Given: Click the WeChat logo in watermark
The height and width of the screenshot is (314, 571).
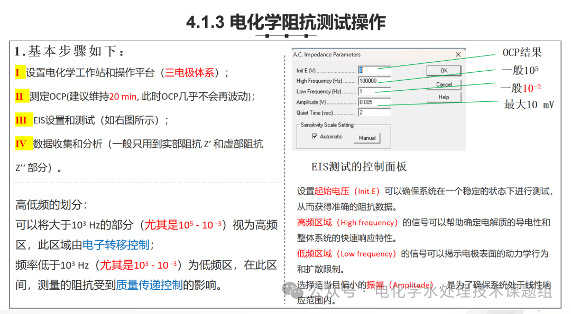Looking at the screenshot, I should point(292,290).
